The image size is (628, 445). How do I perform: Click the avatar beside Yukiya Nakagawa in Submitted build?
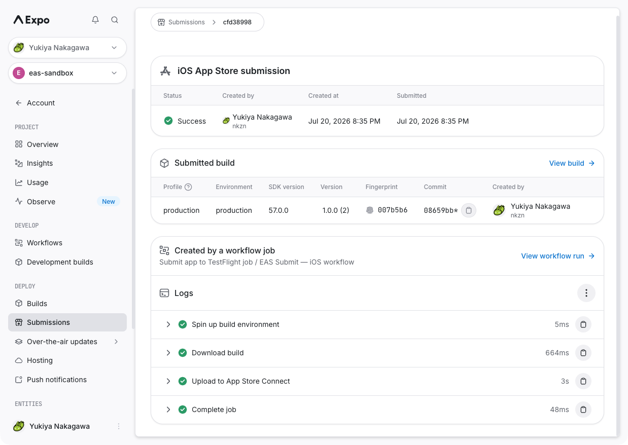[x=499, y=210]
